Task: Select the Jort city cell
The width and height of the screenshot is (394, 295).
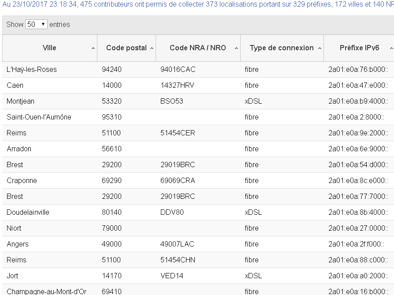Action: tap(12, 276)
